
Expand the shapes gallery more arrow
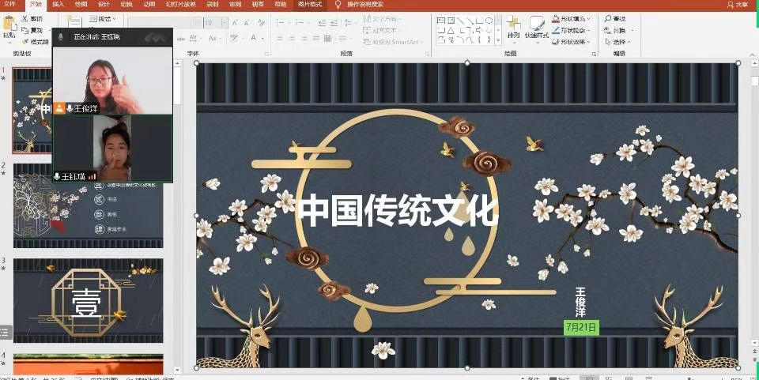pos(498,42)
